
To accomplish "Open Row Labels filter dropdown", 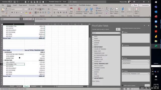I will pos(23,50).
